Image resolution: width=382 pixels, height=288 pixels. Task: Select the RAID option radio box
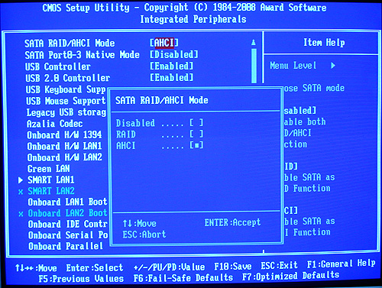[x=196, y=134]
